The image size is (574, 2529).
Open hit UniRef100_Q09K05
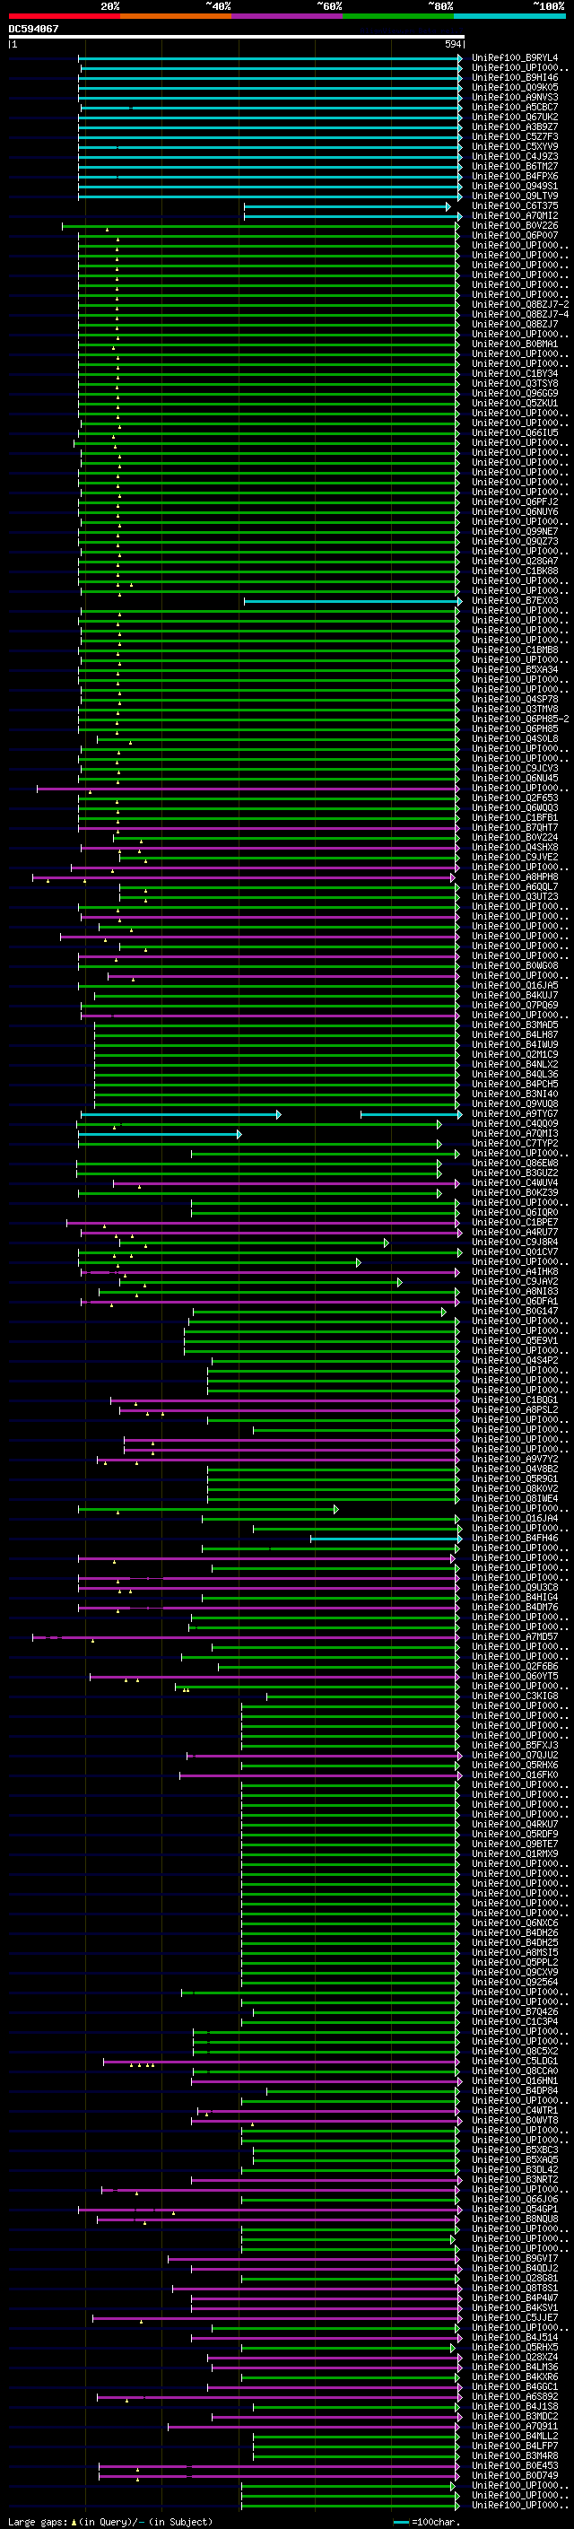515,87
